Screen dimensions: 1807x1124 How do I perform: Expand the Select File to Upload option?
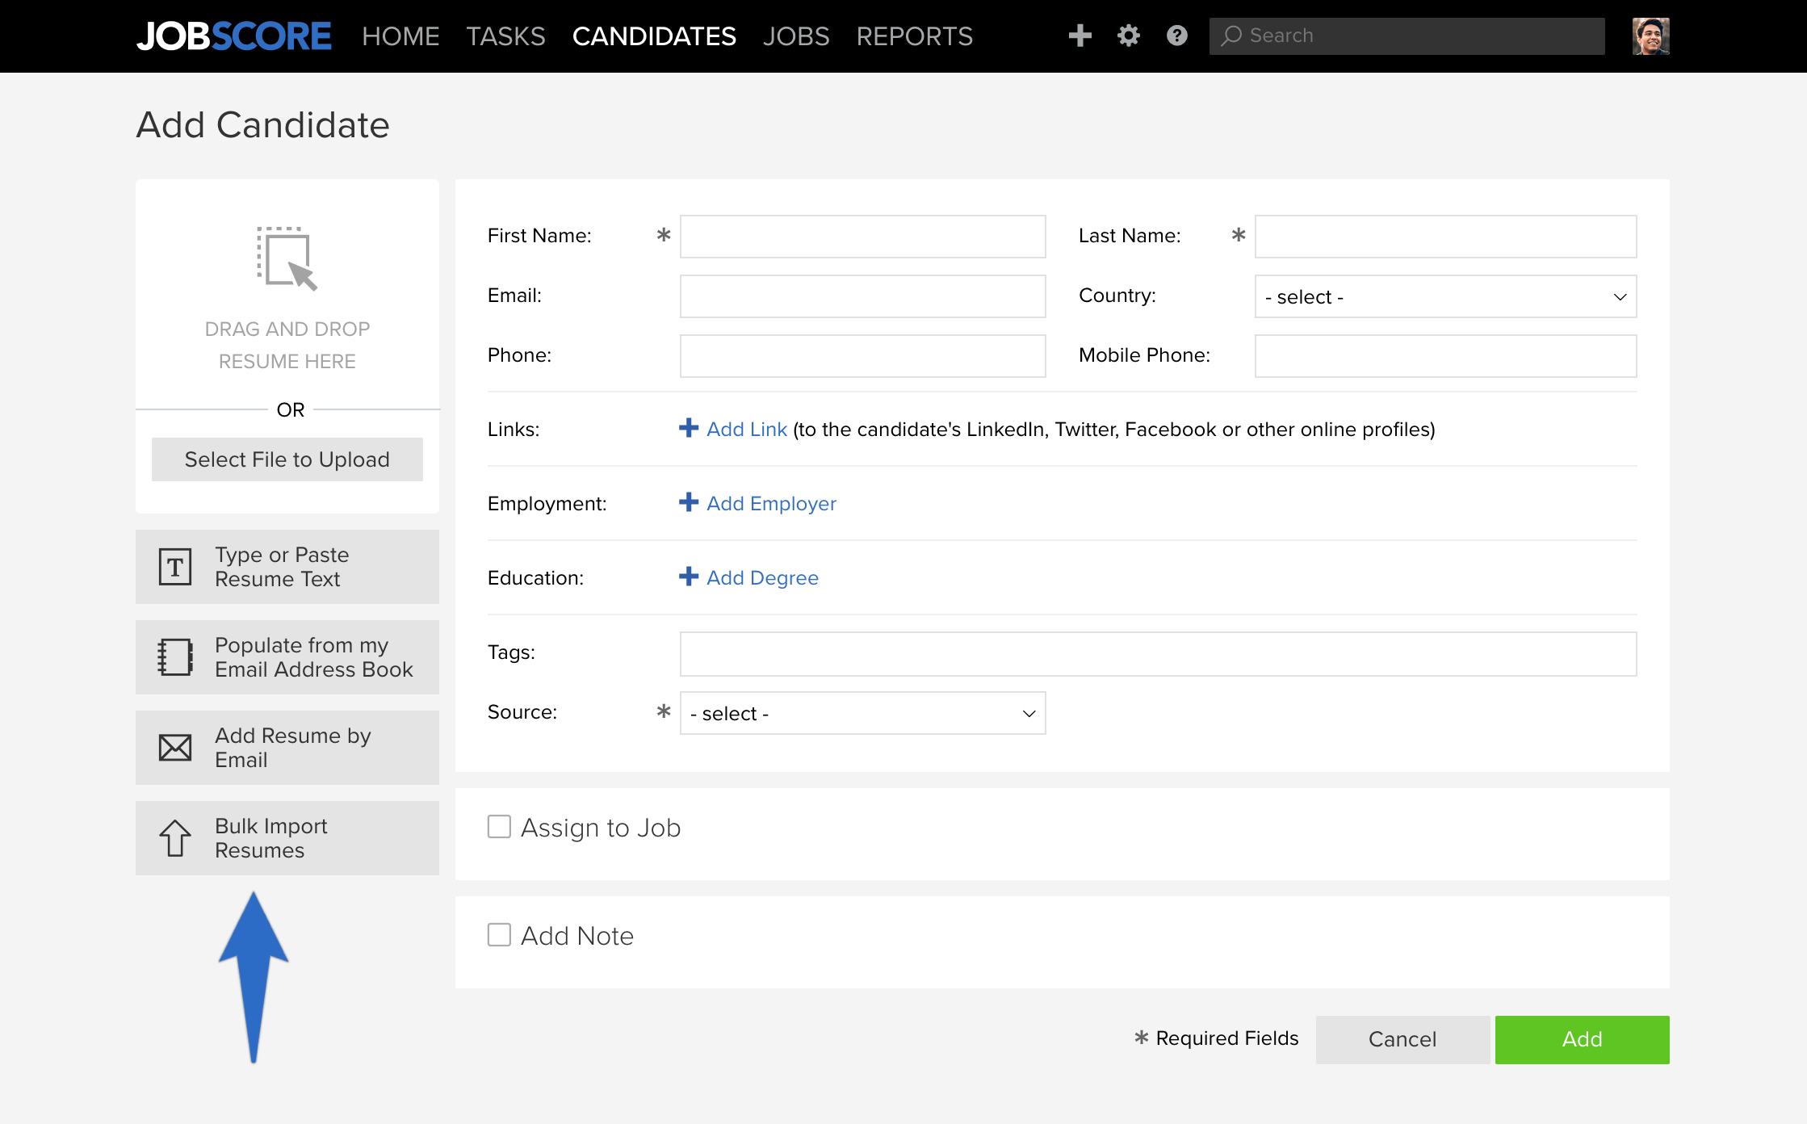pyautogui.click(x=287, y=459)
